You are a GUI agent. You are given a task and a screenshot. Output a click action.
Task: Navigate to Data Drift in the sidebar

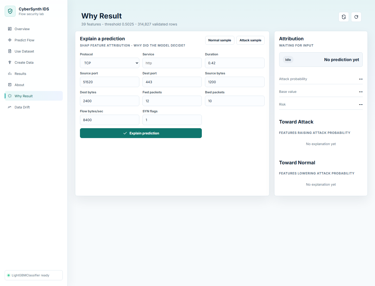[34, 107]
